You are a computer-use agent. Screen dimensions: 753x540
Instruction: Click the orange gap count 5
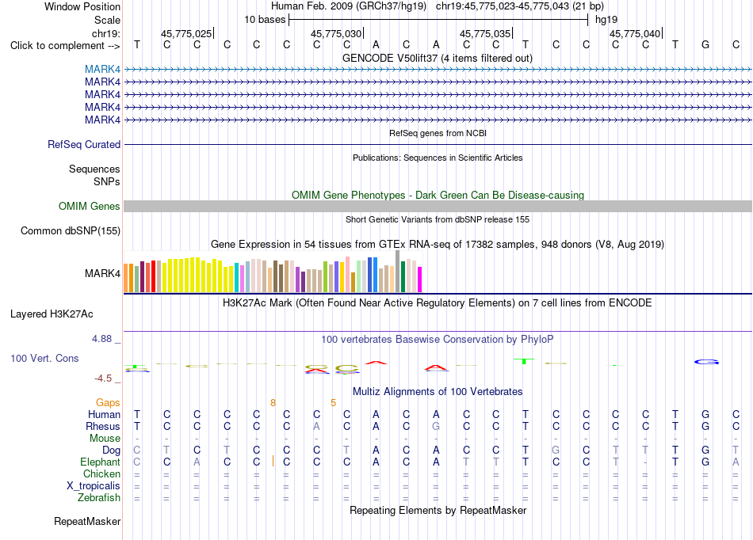tap(333, 403)
